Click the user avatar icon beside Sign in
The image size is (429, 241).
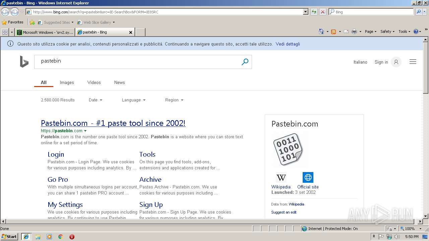[396, 62]
